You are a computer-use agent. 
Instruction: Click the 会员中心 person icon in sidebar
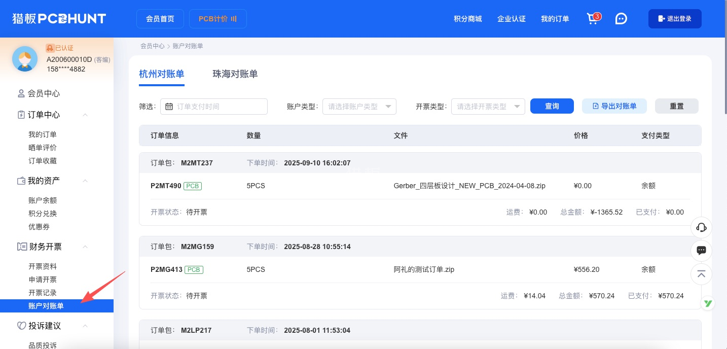click(x=21, y=93)
